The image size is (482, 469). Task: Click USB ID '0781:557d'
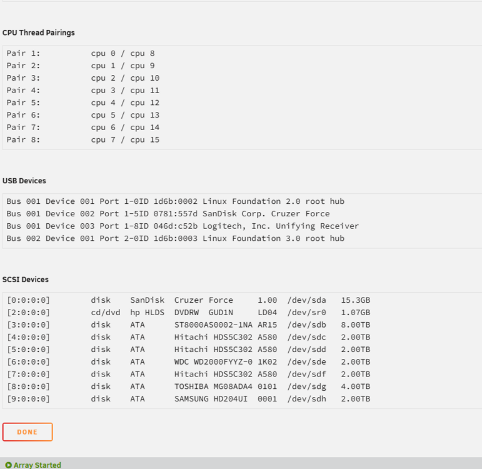click(x=176, y=213)
